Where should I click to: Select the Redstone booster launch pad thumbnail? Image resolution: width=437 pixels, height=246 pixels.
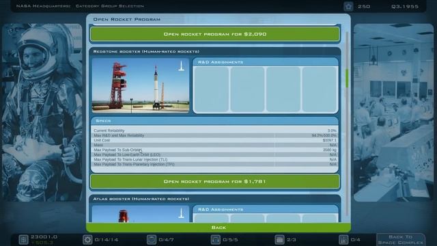pyautogui.click(x=141, y=85)
